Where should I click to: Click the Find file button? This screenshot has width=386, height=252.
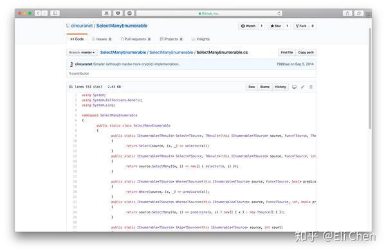(x=287, y=53)
